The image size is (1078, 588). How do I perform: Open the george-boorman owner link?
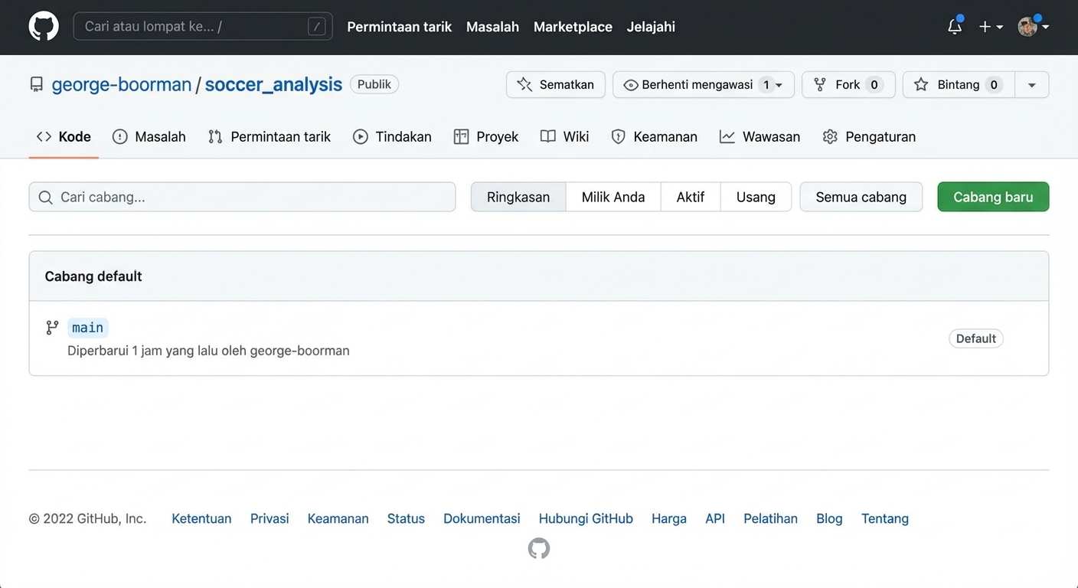pos(122,84)
